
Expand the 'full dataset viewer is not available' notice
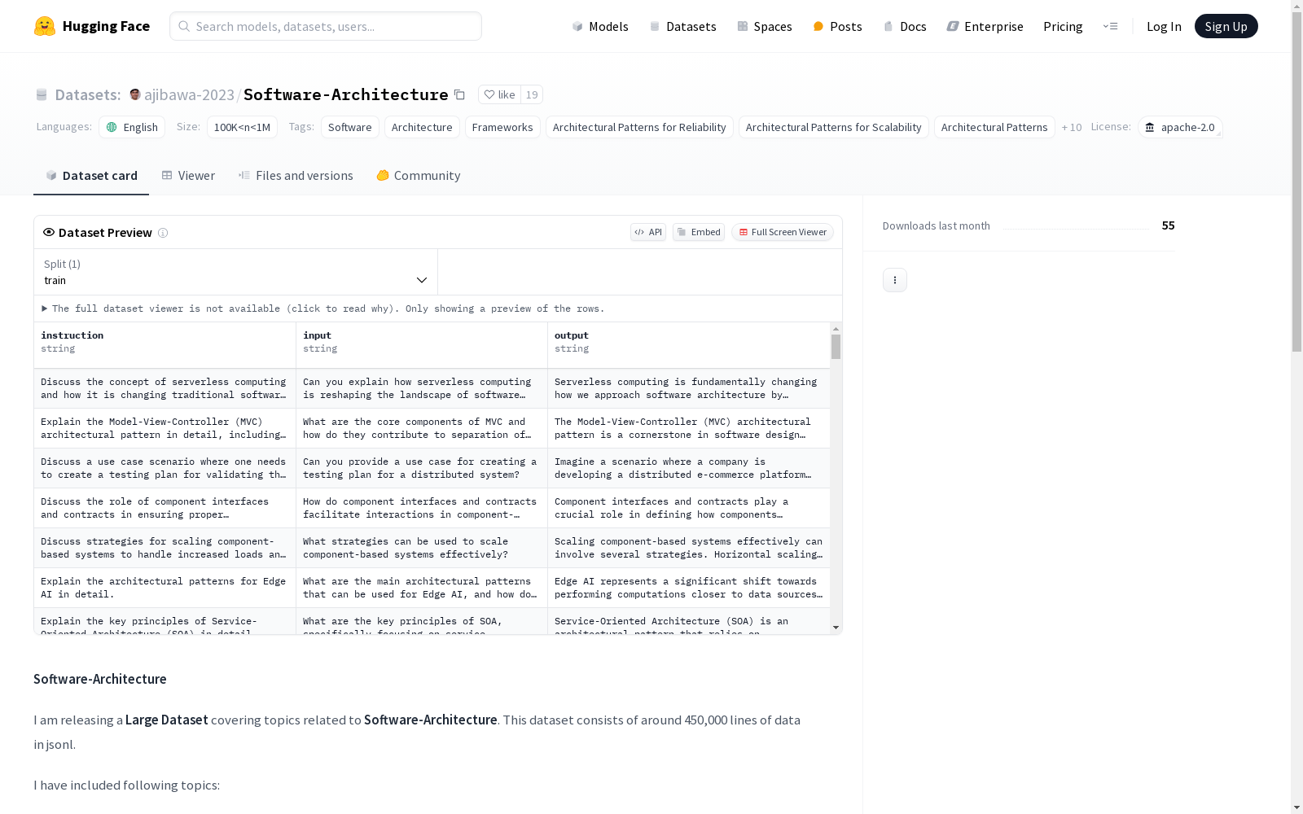pyautogui.click(x=323, y=309)
